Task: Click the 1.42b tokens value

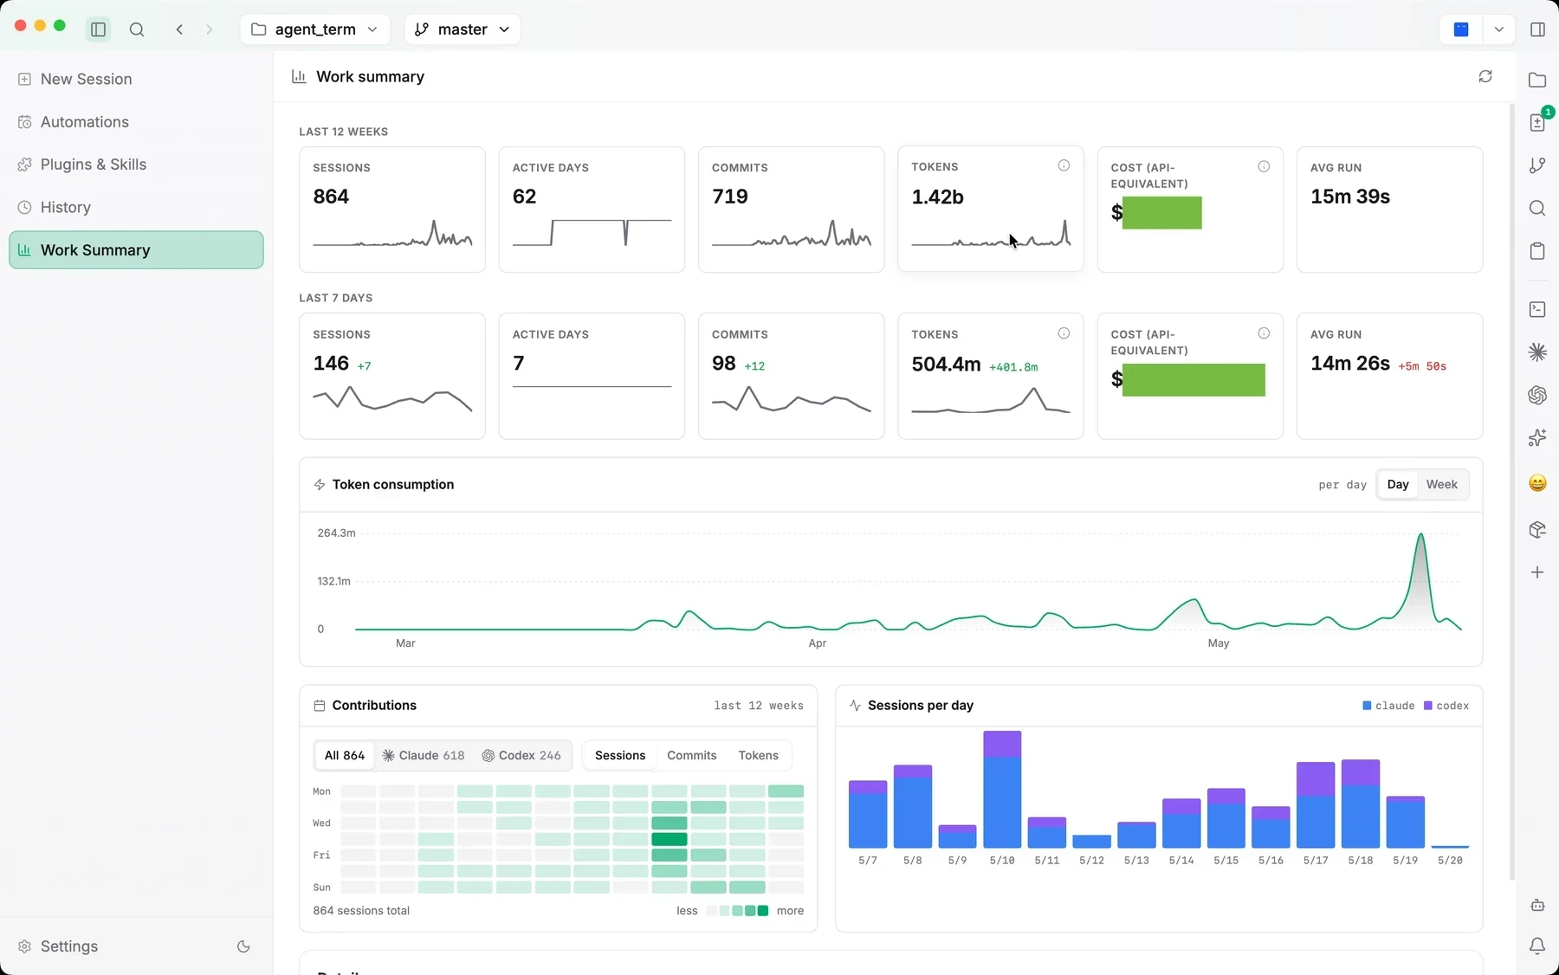Action: coord(937,197)
